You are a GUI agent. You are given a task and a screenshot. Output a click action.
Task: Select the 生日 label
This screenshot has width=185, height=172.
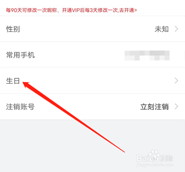[x=13, y=81]
